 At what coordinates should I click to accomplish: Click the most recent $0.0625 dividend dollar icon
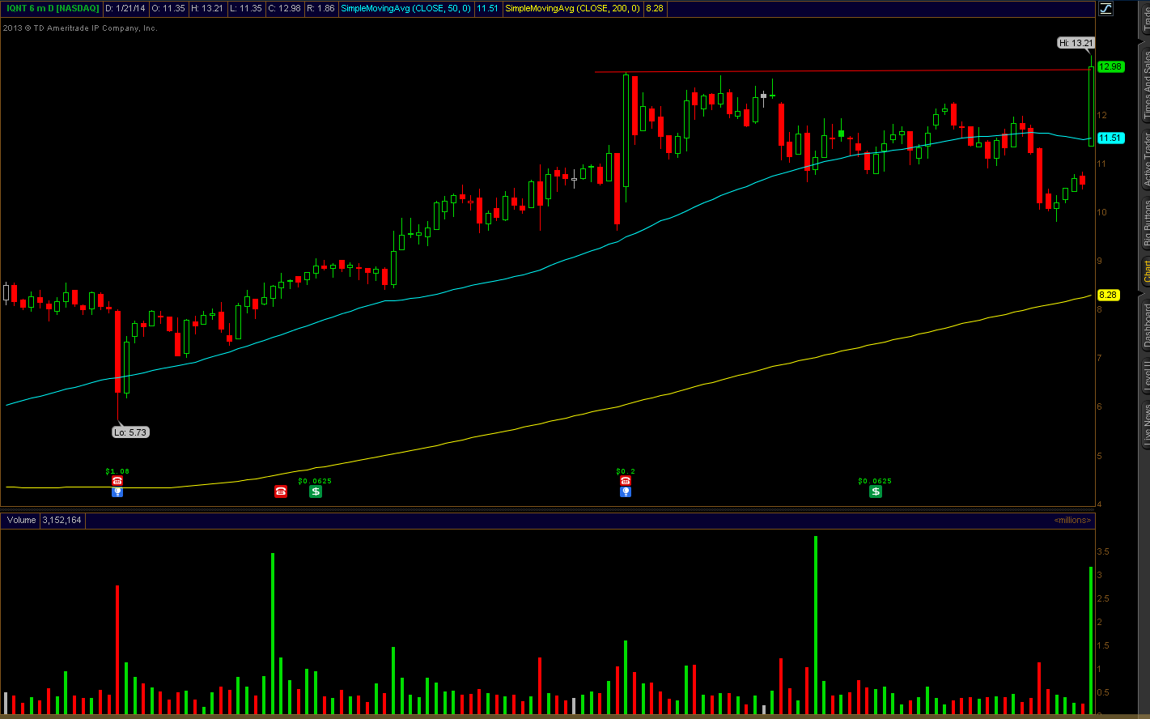pos(875,491)
